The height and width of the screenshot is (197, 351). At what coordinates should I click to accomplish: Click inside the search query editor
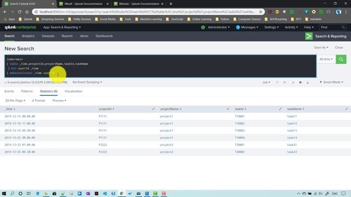(x=160, y=66)
